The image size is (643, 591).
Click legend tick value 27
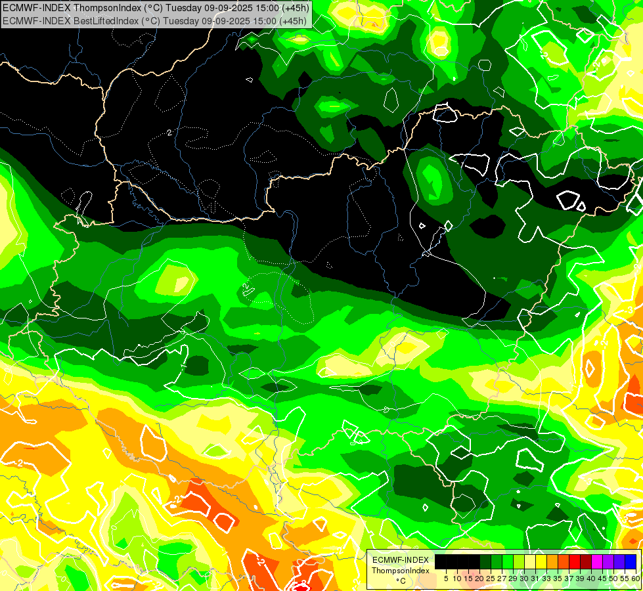click(502, 579)
